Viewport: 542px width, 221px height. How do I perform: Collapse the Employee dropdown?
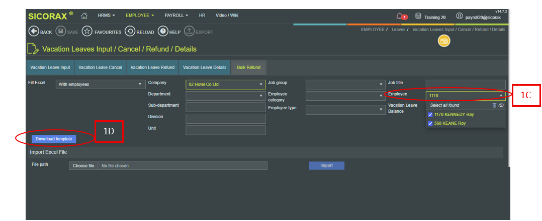click(x=501, y=96)
